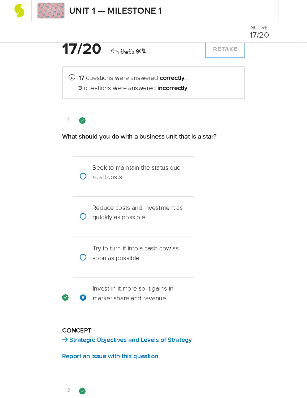
Task: Click the selected 'Invest in it more' radio button
Action: [x=83, y=298]
